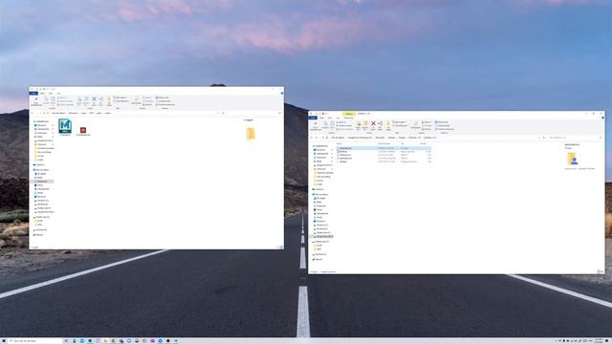The height and width of the screenshot is (344, 612).
Task: Click the Copy icon in right window ribbon
Action: click(x=325, y=125)
